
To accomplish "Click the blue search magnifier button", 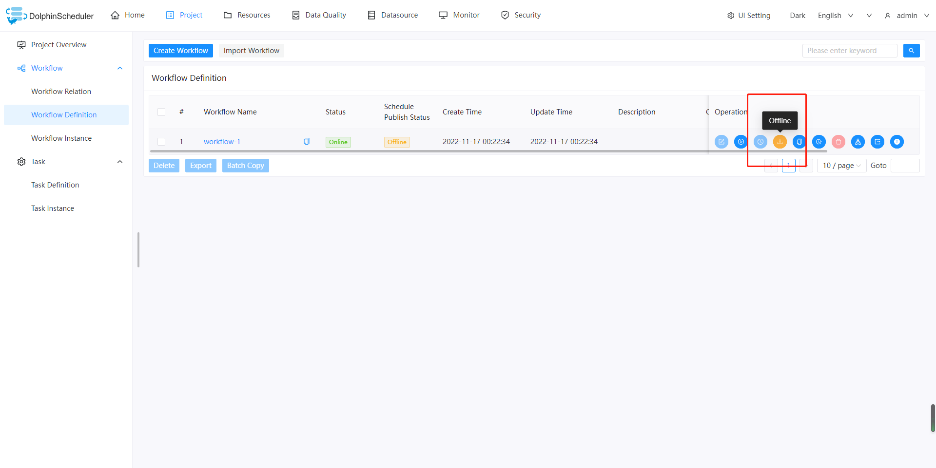I will point(912,51).
